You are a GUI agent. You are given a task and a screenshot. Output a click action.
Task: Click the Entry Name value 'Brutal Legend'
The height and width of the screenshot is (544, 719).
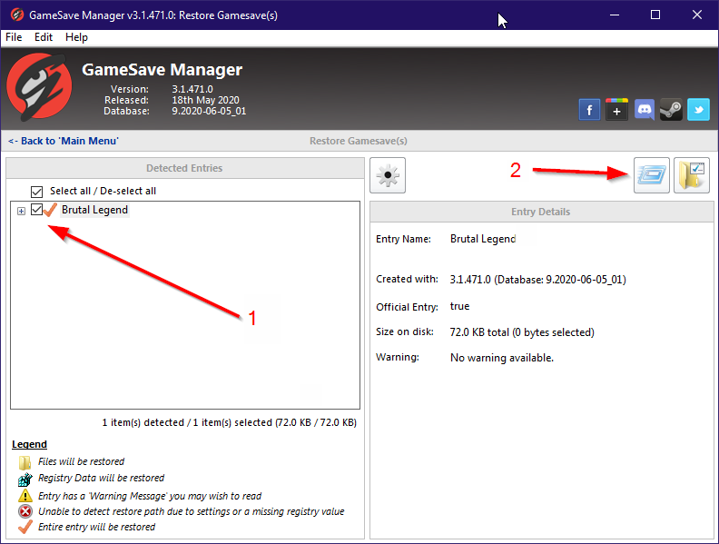click(483, 239)
